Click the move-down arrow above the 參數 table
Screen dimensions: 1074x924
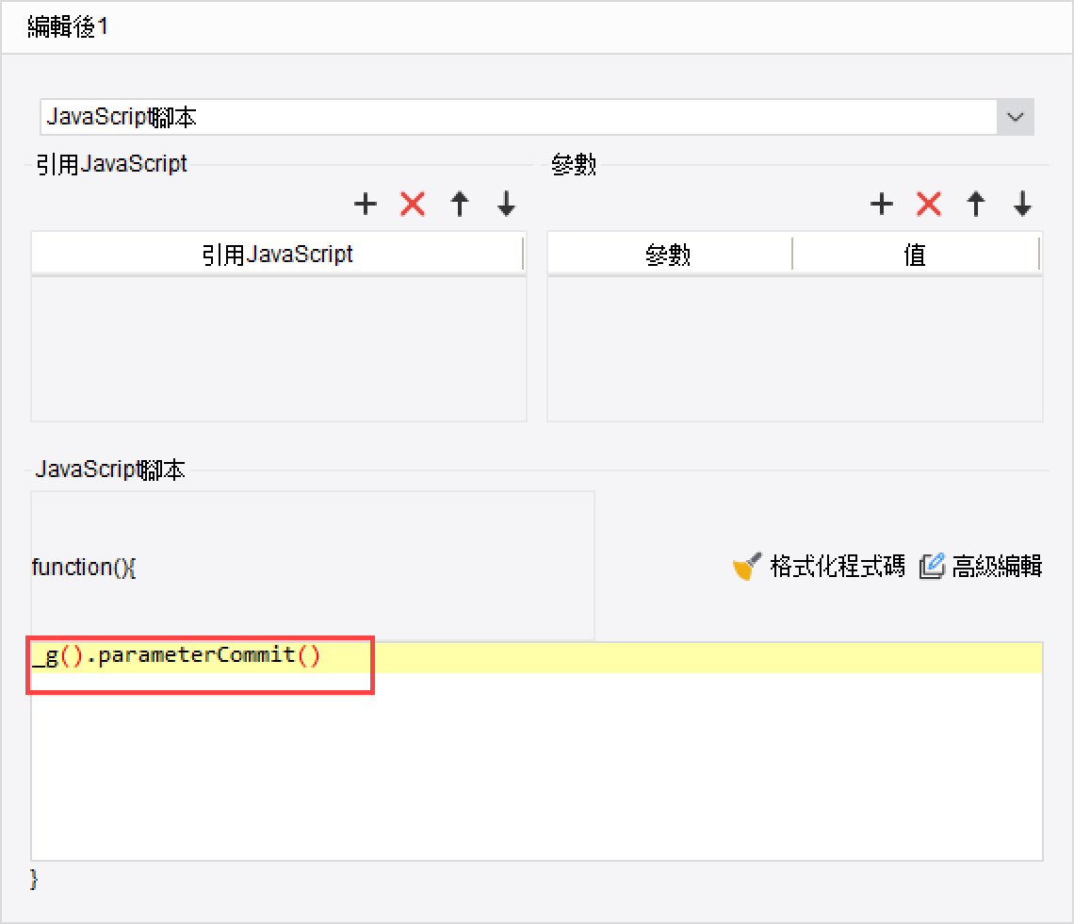(x=1021, y=204)
